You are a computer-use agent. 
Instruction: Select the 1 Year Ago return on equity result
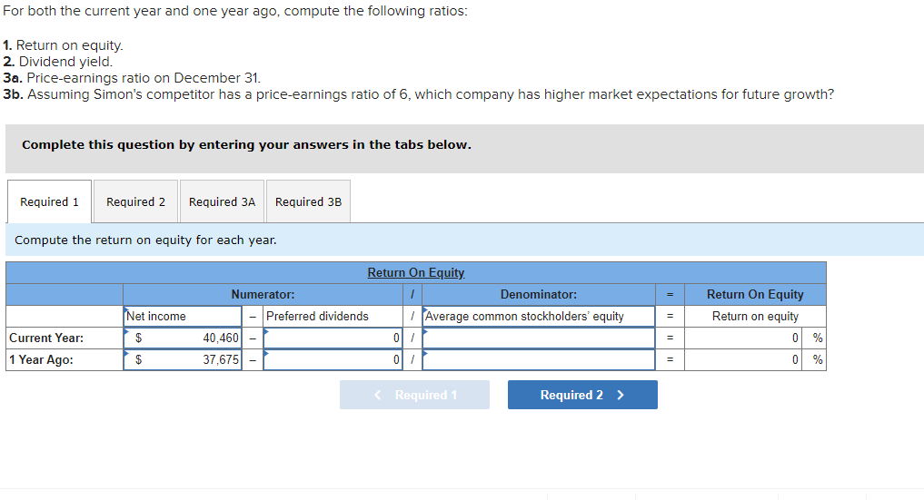point(742,359)
